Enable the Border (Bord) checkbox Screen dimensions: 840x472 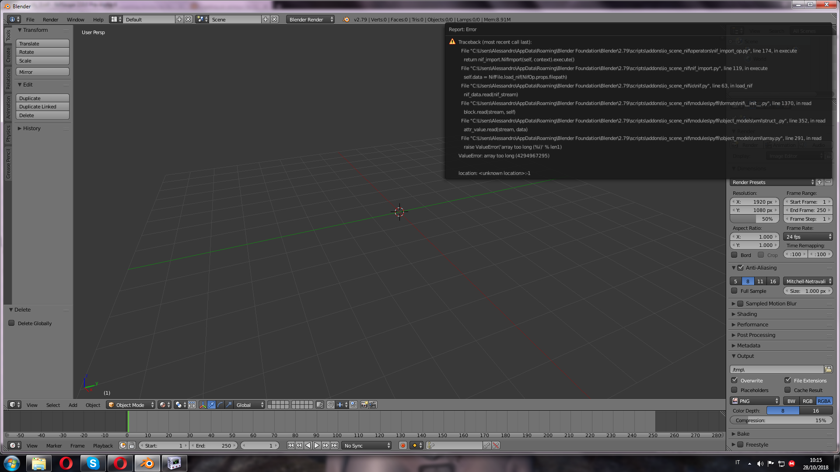[734, 255]
